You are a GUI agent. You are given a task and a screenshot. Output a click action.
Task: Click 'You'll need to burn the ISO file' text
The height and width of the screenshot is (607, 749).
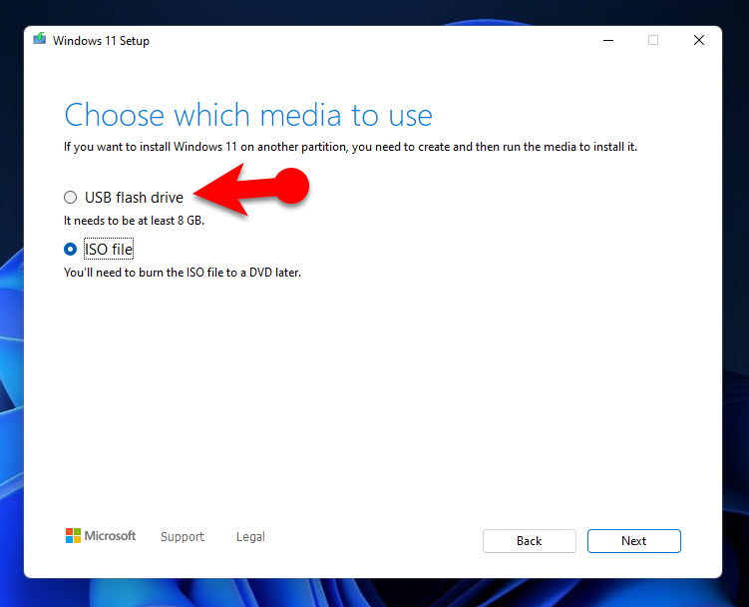(183, 273)
